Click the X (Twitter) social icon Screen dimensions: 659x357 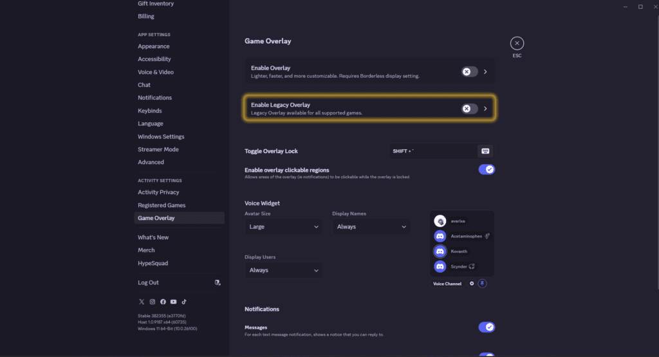pyautogui.click(x=142, y=302)
